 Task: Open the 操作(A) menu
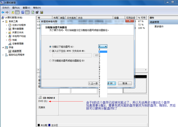pos(16,8)
